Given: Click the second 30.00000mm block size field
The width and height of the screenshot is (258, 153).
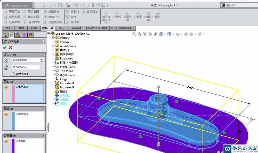Looking at the screenshot, I should [x=26, y=67].
